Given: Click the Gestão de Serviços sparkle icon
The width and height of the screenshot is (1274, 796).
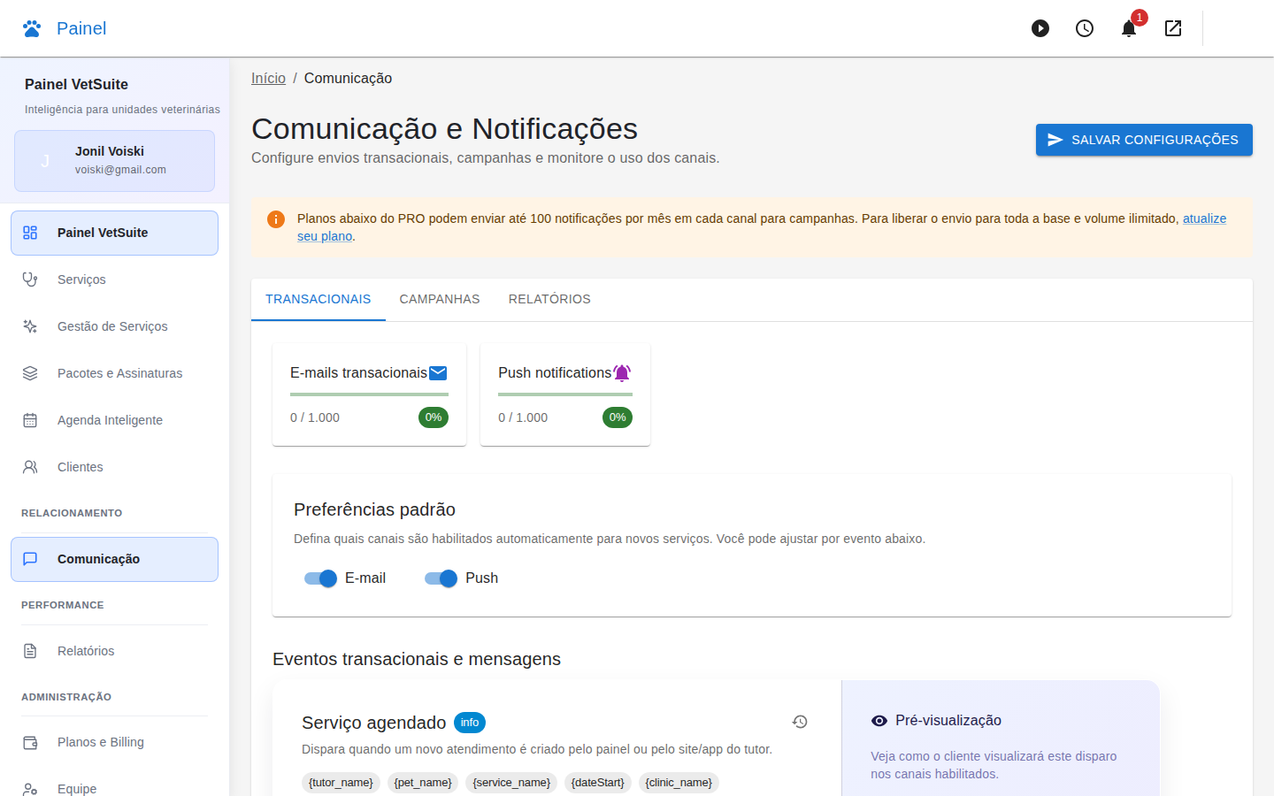Looking at the screenshot, I should (30, 326).
